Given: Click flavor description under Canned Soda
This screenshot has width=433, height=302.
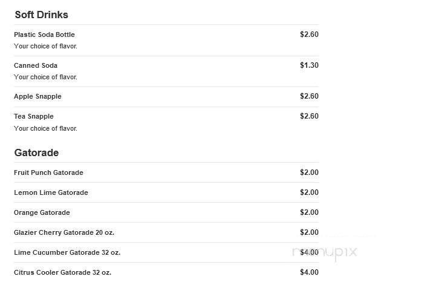Looking at the screenshot, I should tap(45, 77).
